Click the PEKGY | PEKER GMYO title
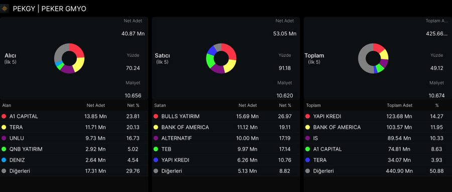Screen dimensions: 452x192 [x=49, y=9]
